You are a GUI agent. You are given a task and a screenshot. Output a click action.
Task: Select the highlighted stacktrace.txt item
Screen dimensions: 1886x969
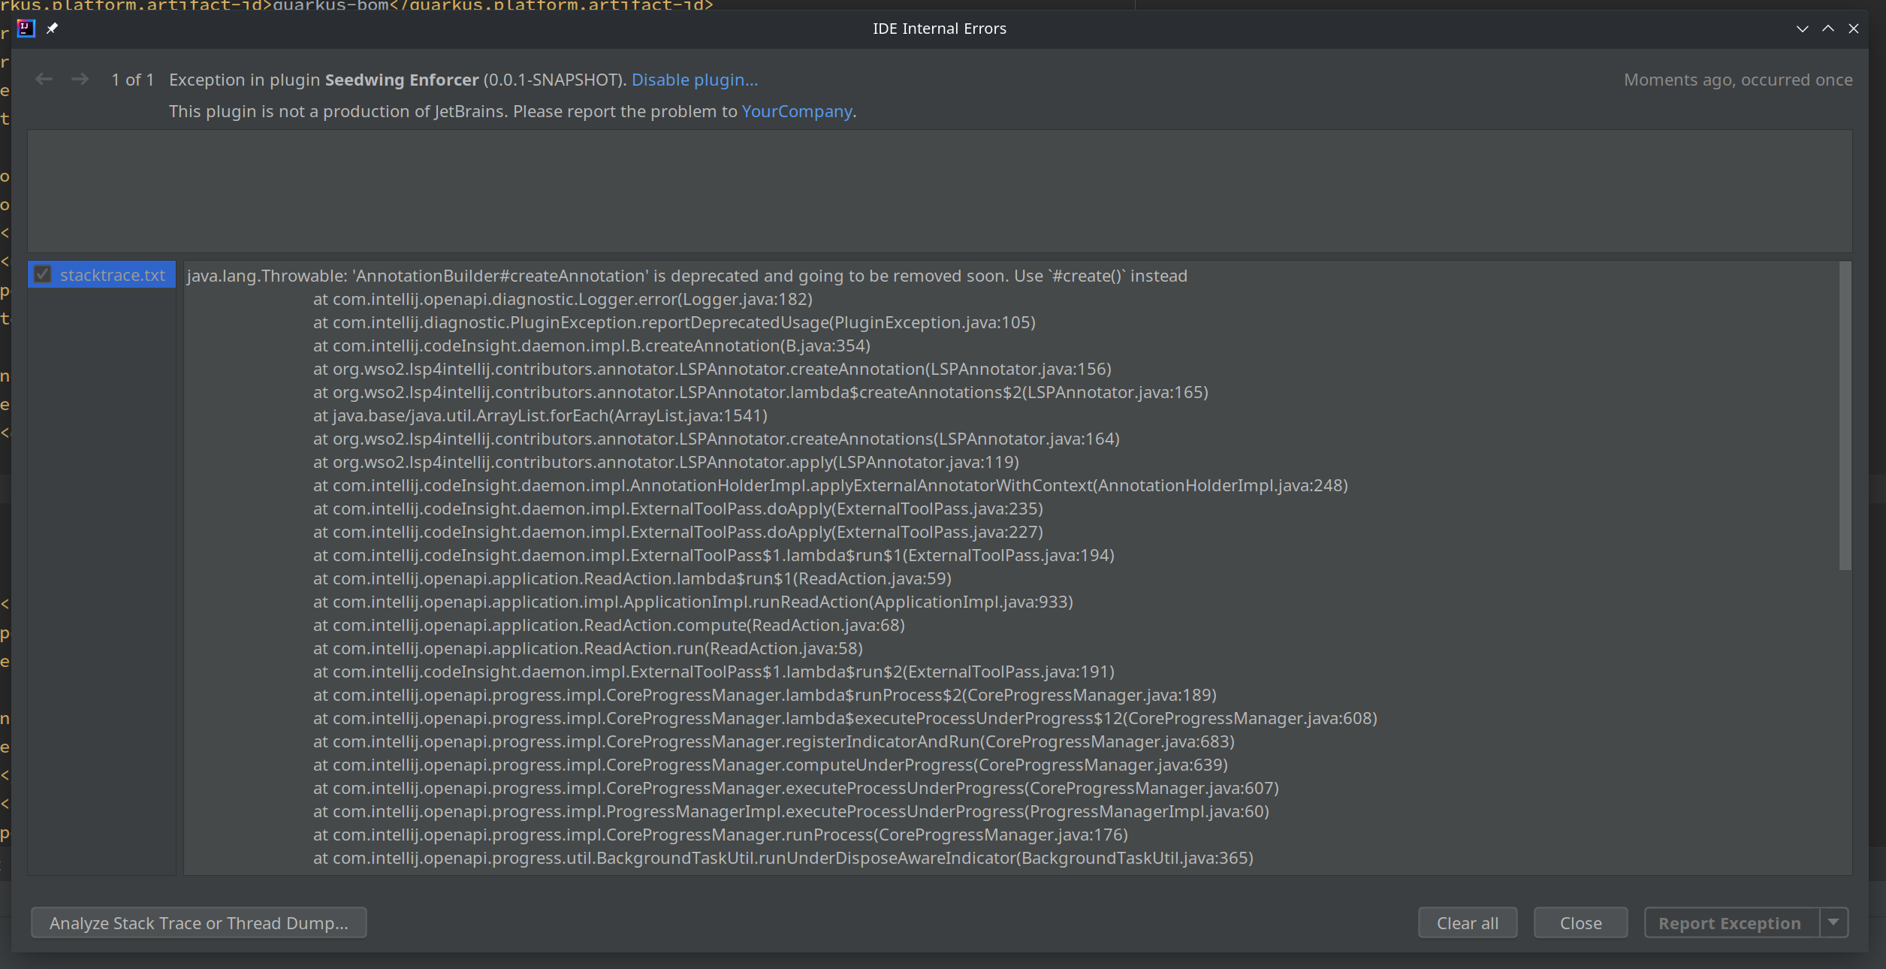113,275
